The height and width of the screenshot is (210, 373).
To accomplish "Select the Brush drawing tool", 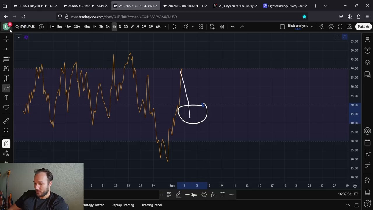I will [6, 88].
